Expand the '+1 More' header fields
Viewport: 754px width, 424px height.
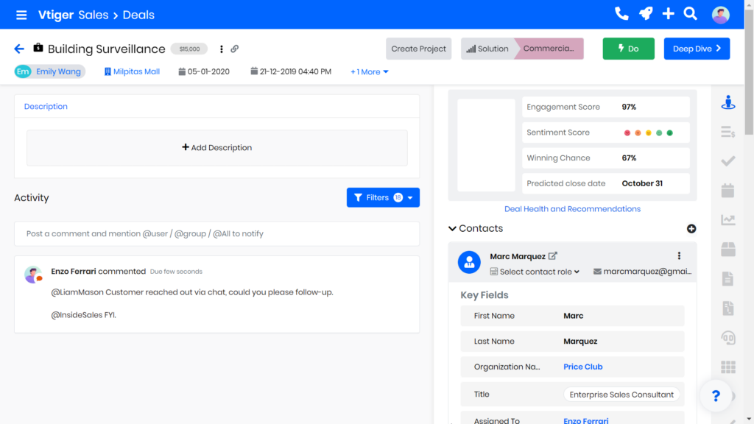(x=370, y=72)
